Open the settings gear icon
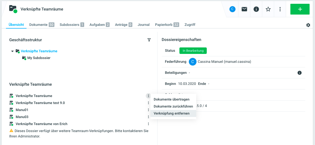This screenshot has height=145, width=315. pos(308,25)
